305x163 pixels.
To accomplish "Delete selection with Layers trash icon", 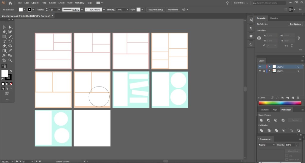I will click(298, 98).
